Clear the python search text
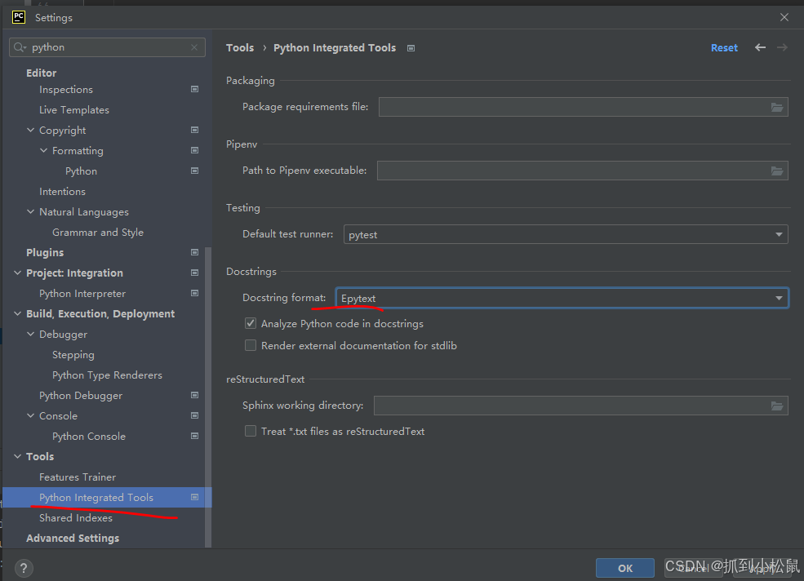Viewport: 804px width, 581px height. [194, 47]
